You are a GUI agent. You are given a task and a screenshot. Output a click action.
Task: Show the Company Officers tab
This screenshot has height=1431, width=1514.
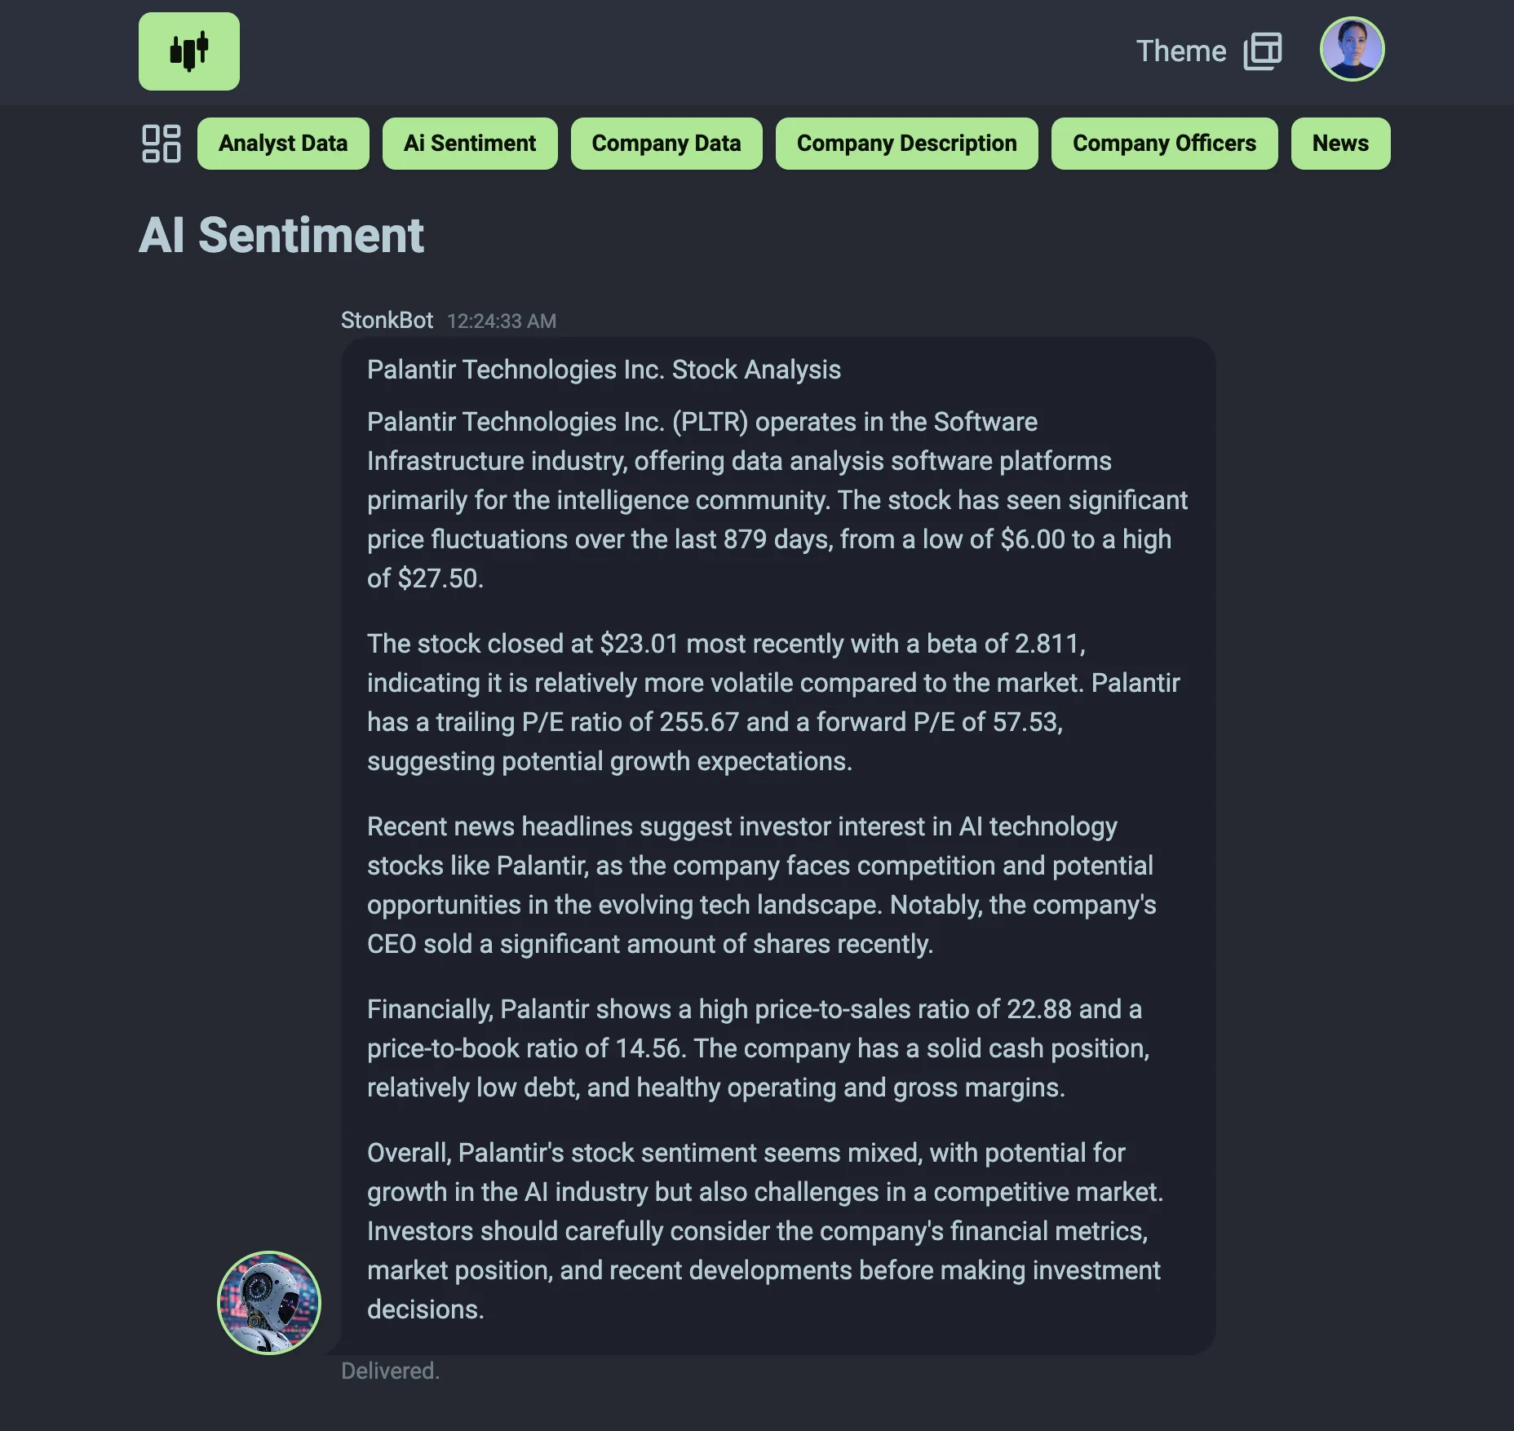[x=1164, y=144]
